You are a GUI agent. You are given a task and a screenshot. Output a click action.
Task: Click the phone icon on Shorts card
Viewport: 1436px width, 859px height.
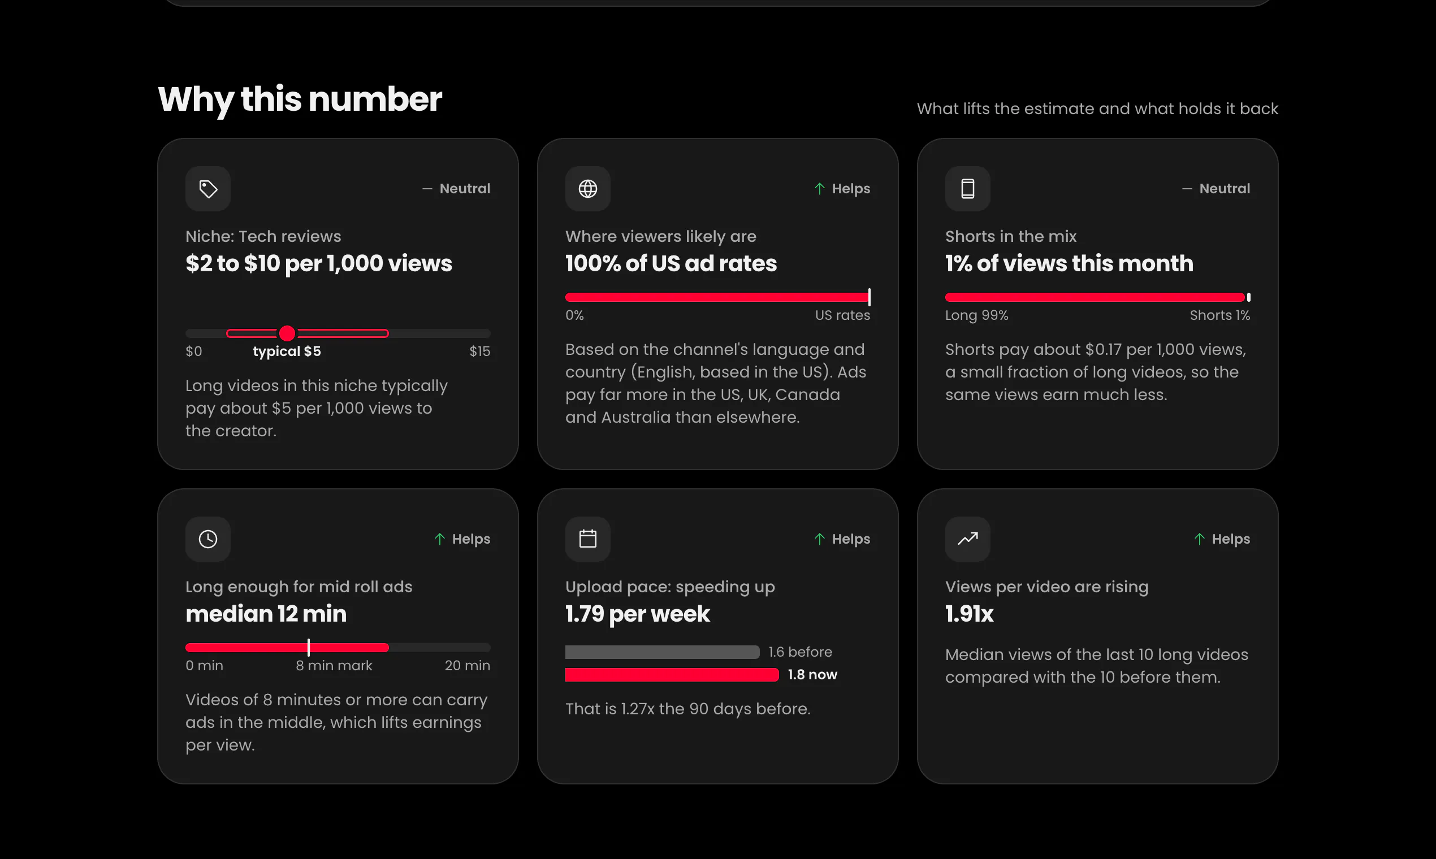tap(967, 189)
